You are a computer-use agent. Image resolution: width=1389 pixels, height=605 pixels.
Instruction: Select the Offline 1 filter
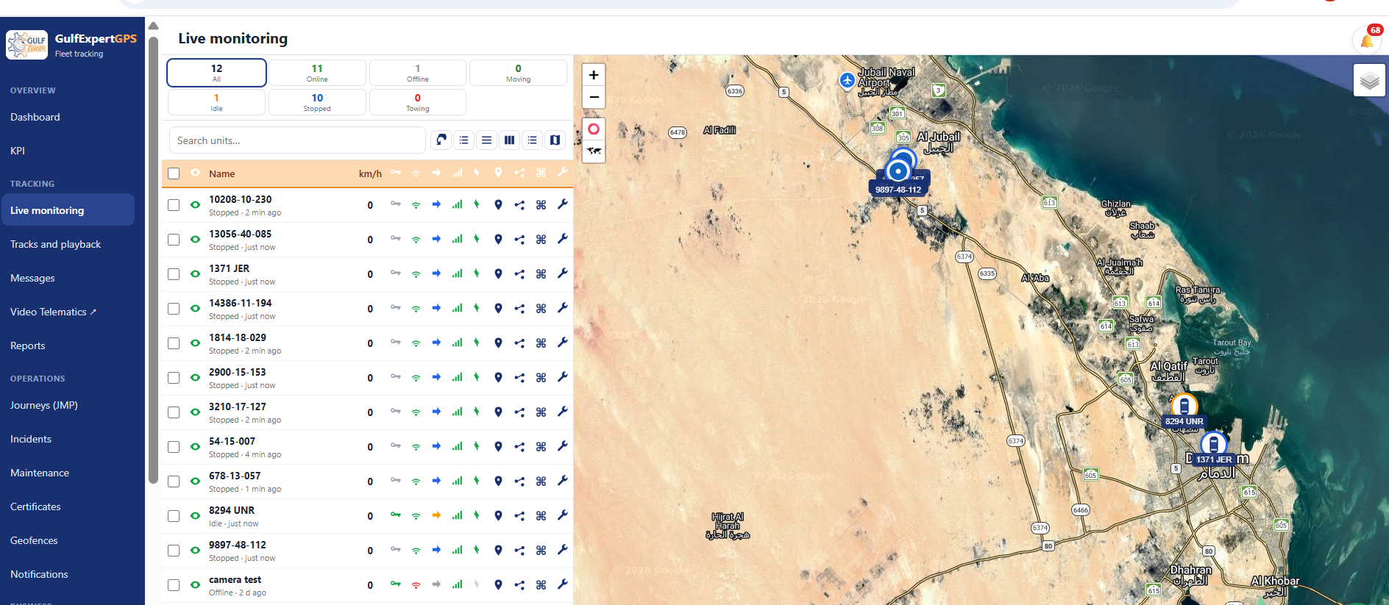pyautogui.click(x=417, y=73)
